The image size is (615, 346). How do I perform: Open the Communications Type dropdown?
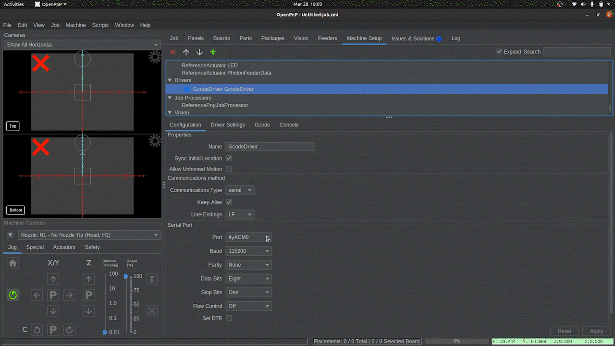(240, 190)
